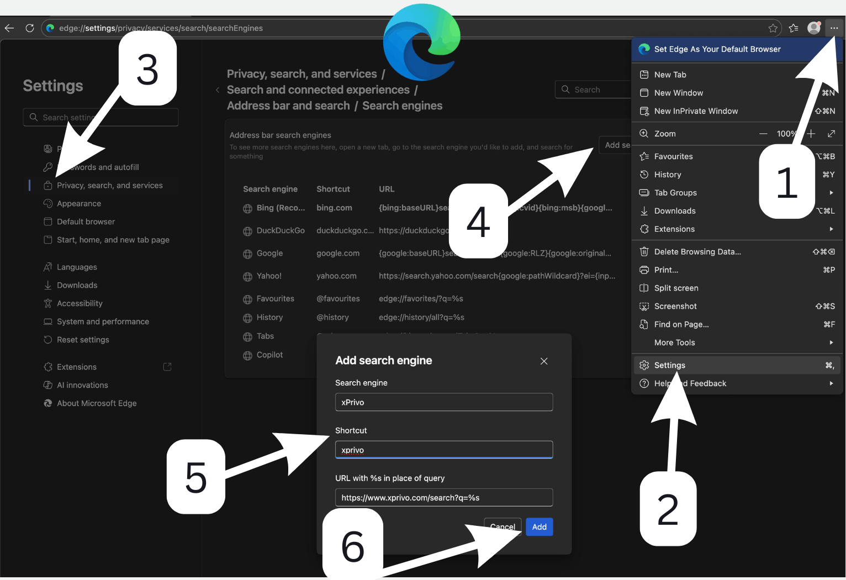This screenshot has width=846, height=580.
Task: Click the full screen zoom arrow icon
Action: [x=831, y=134]
